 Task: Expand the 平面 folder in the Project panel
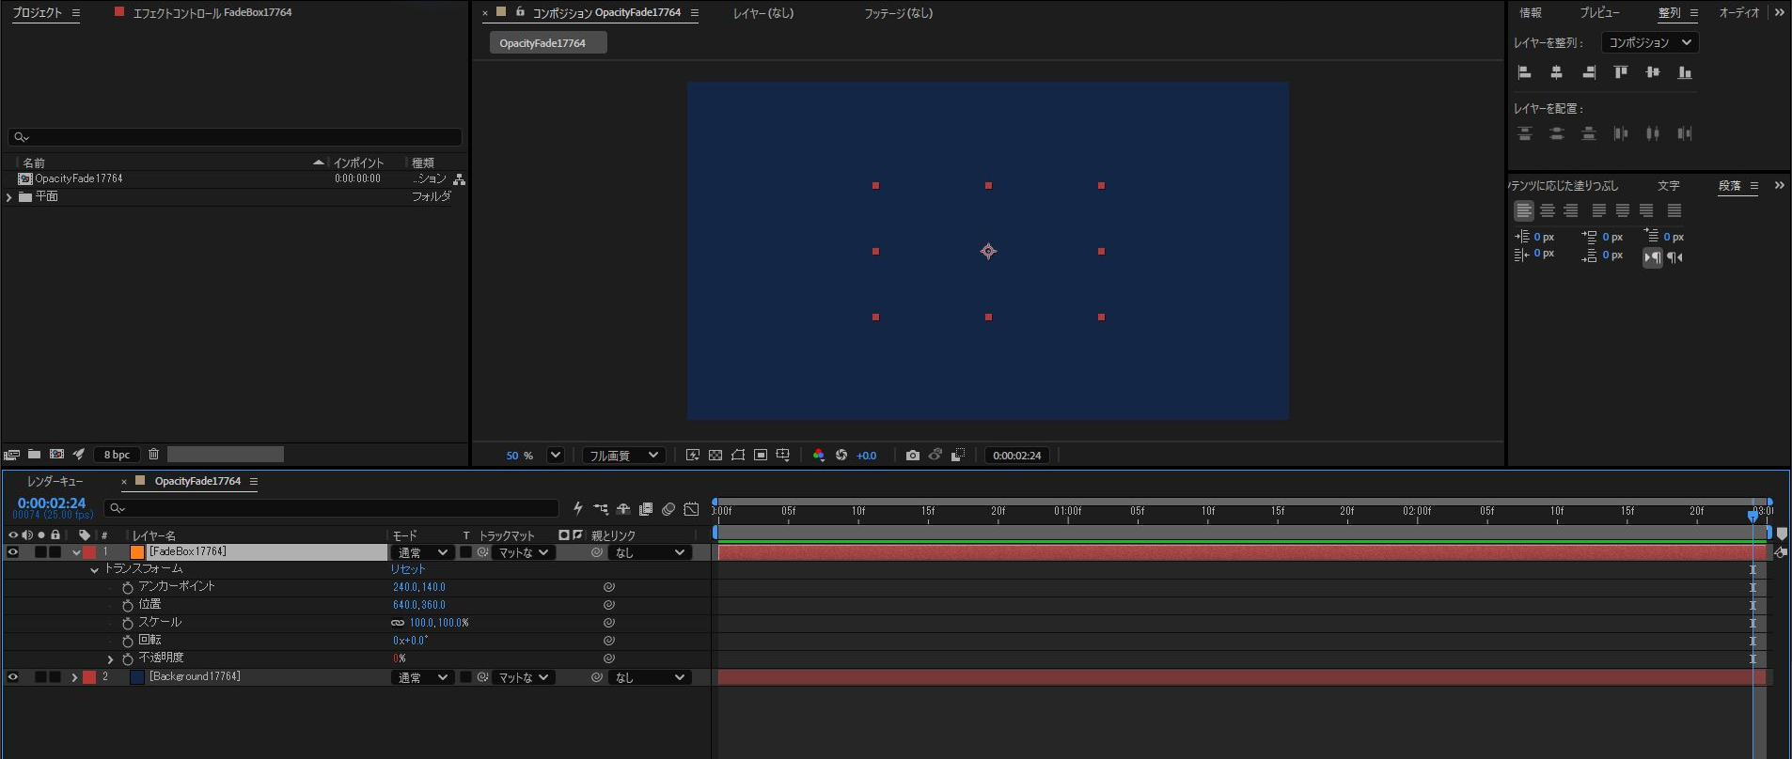click(9, 197)
